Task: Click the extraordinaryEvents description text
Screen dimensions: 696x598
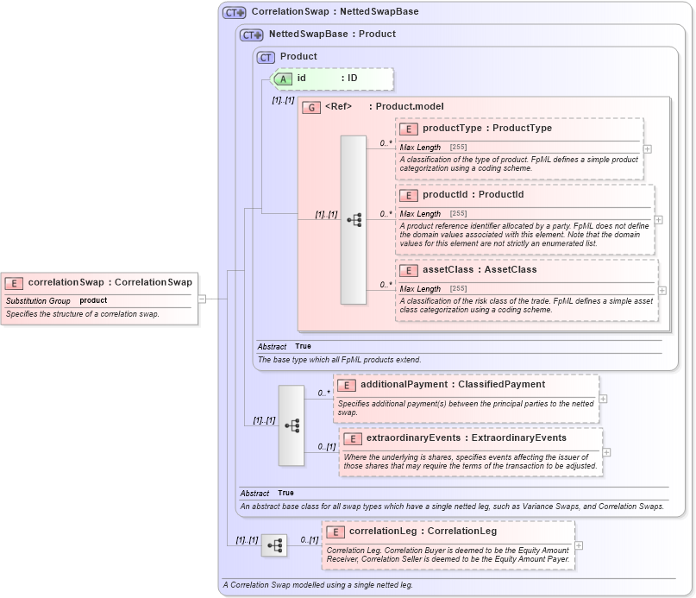Action: point(471,462)
